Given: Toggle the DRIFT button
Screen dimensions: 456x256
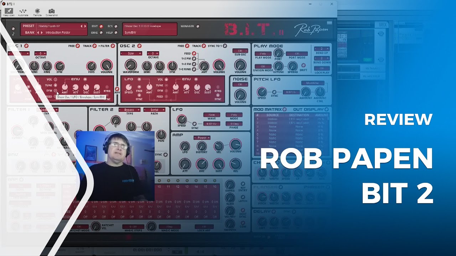Looking at the screenshot, I should [x=304, y=65].
